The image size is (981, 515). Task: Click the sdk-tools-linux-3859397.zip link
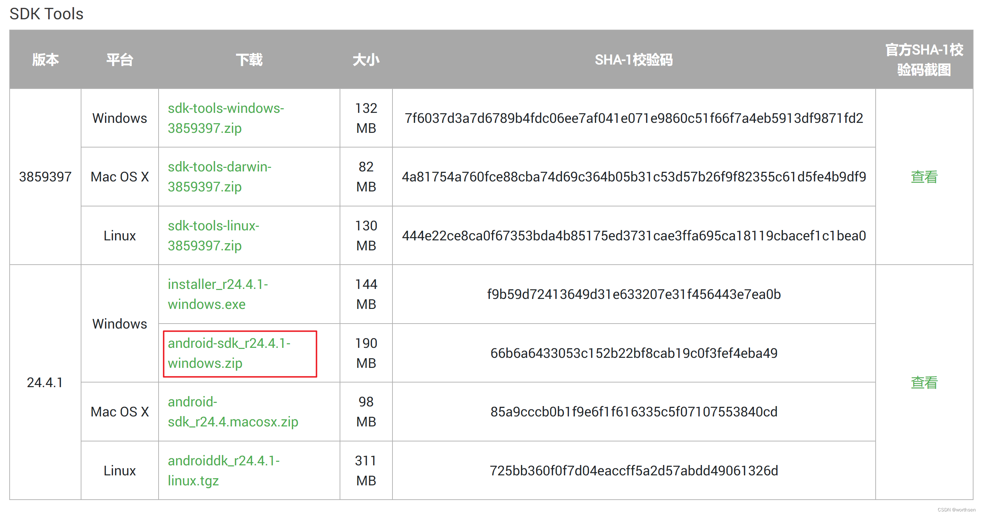coord(213,236)
